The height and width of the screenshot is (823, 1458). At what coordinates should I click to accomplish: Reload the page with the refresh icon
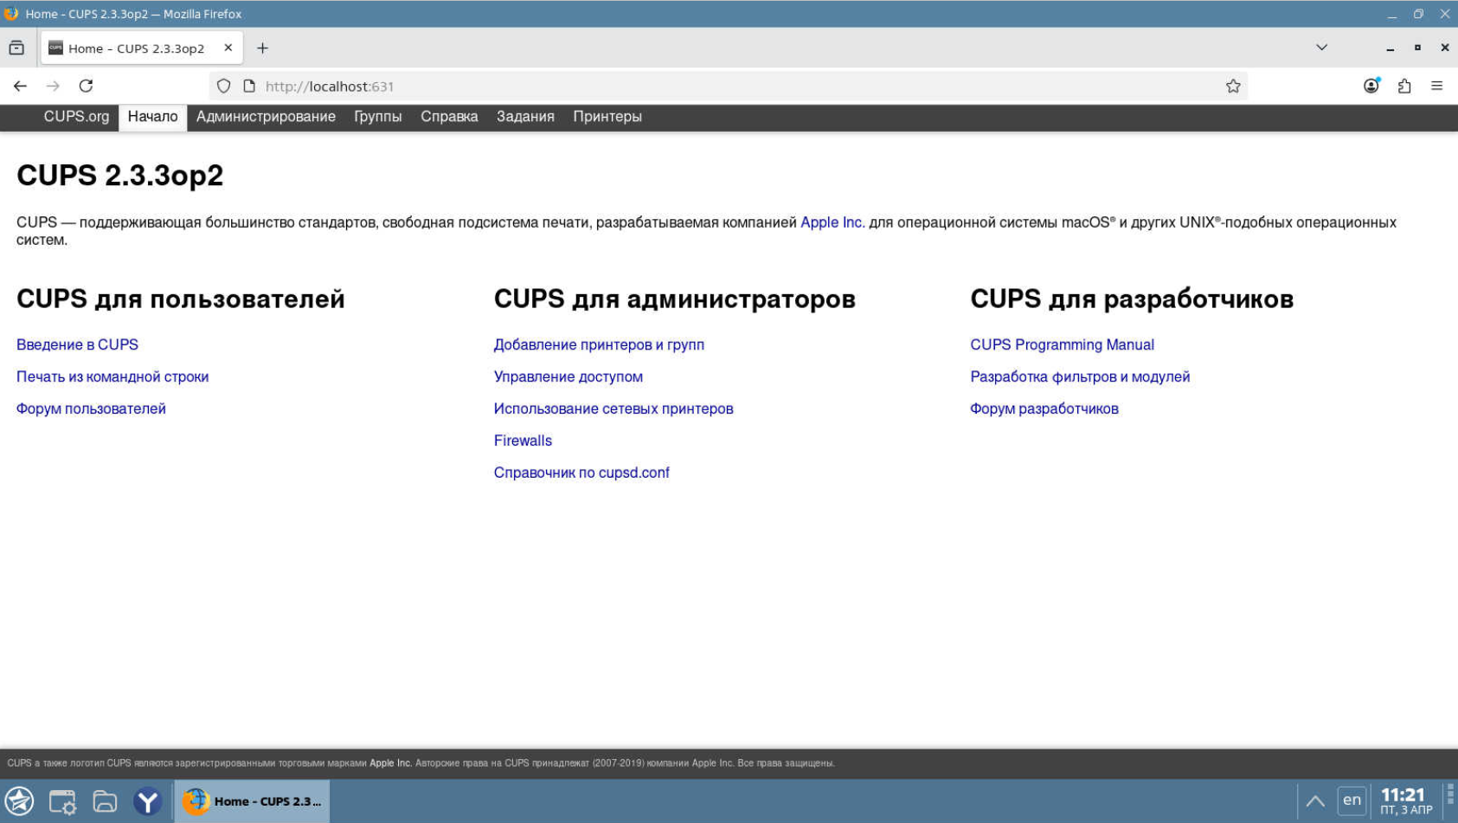[x=87, y=86]
